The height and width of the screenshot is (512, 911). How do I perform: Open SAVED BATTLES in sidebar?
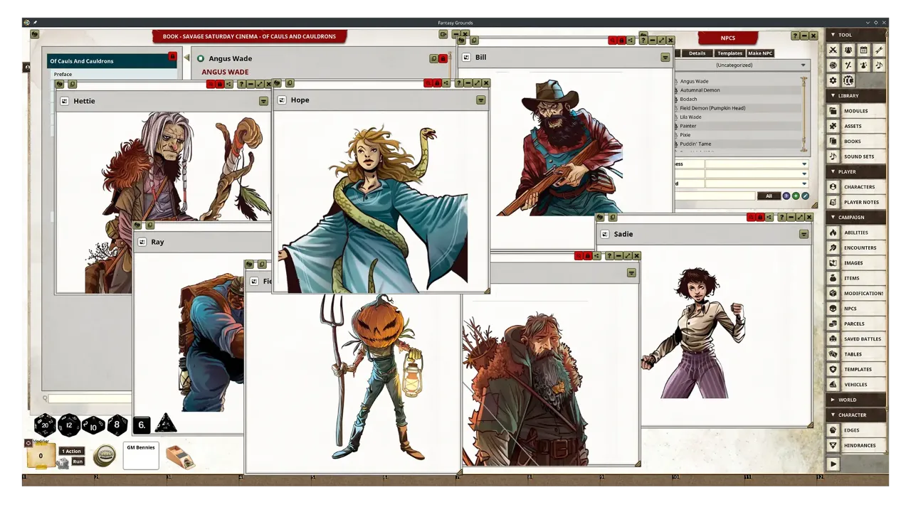coord(864,339)
